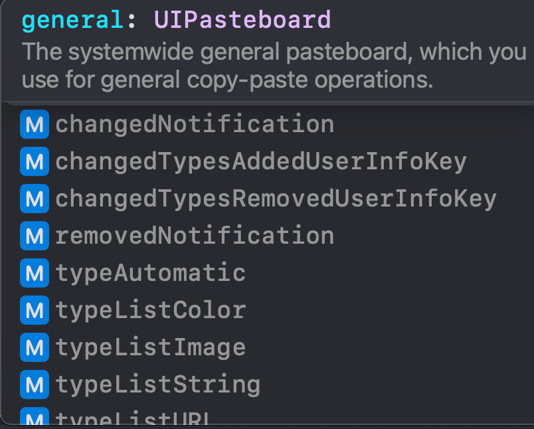Screen dimensions: 534x429
Task: Click the M icon beside typeAutomatic
Action: [35, 273]
